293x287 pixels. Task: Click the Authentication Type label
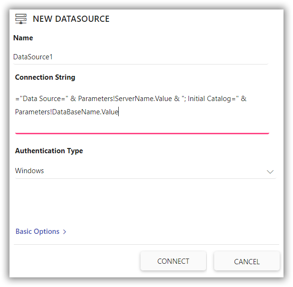[49, 151]
